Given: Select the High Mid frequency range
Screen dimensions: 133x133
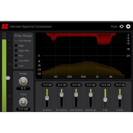Looking at the screenshot, I should [x=22, y=51].
